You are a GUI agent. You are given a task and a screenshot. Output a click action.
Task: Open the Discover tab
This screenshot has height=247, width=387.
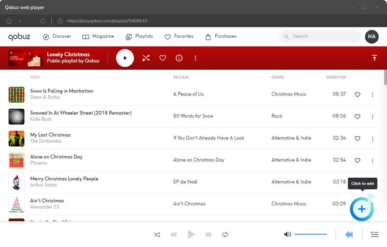pos(57,36)
